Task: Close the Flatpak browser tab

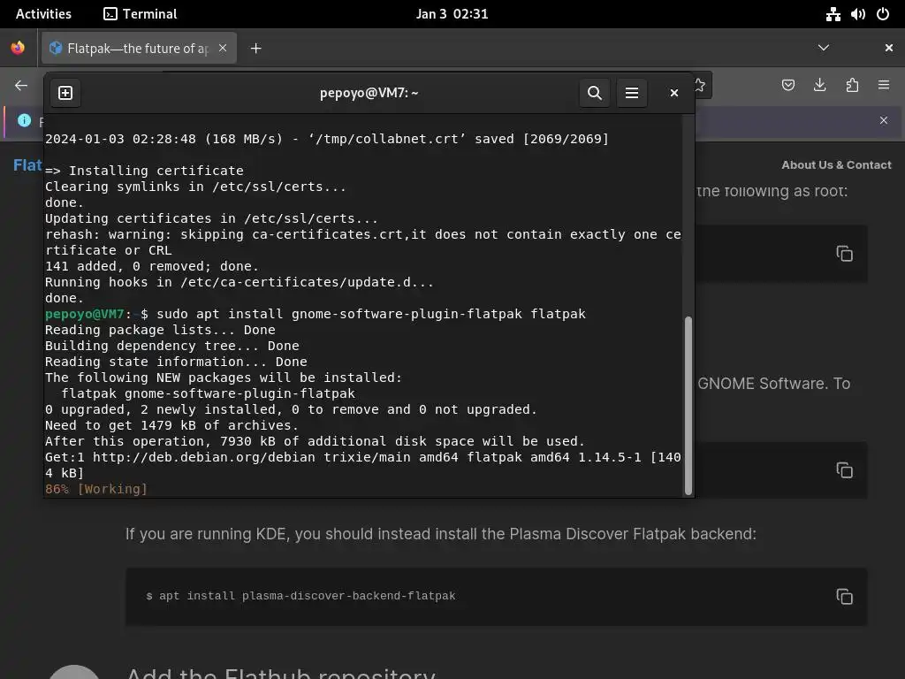Action: (x=222, y=48)
